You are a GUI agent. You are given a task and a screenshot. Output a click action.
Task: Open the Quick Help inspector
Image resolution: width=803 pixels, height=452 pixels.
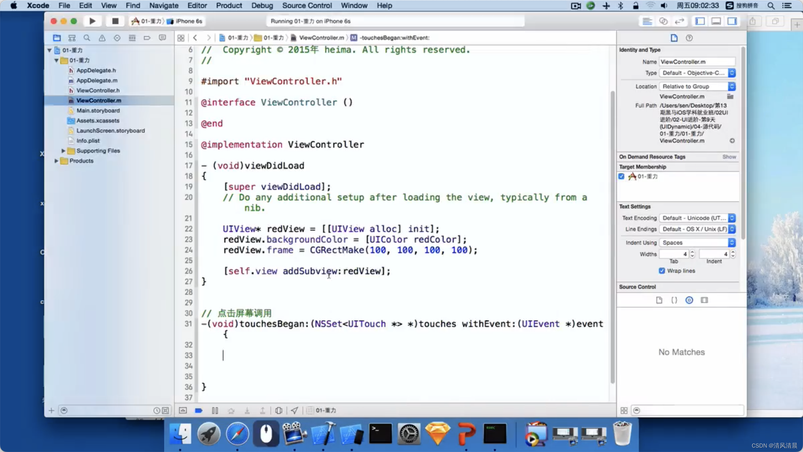[689, 38]
